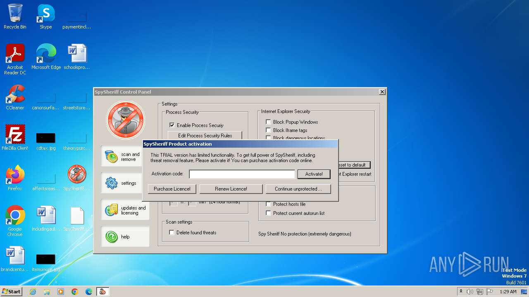Image resolution: width=529 pixels, height=297 pixels.
Task: Select FileZilla Client desktop icon
Action: pos(15,138)
